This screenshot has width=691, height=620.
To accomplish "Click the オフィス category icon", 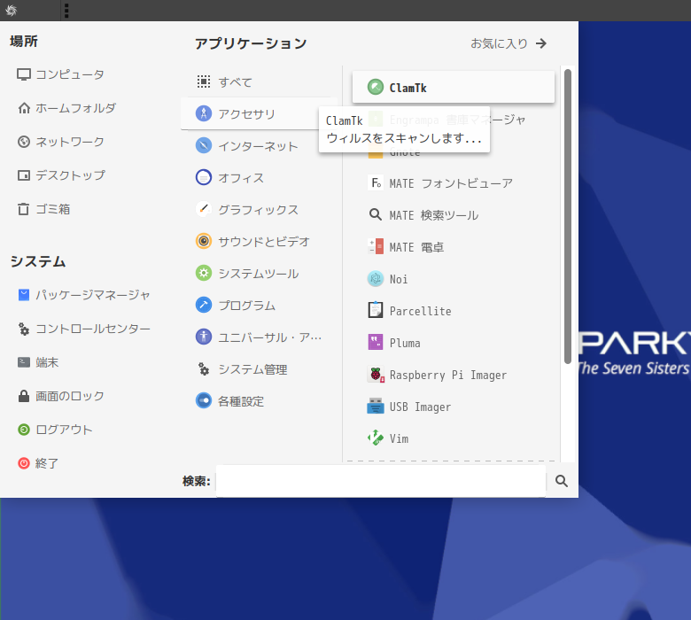I will pyautogui.click(x=204, y=177).
